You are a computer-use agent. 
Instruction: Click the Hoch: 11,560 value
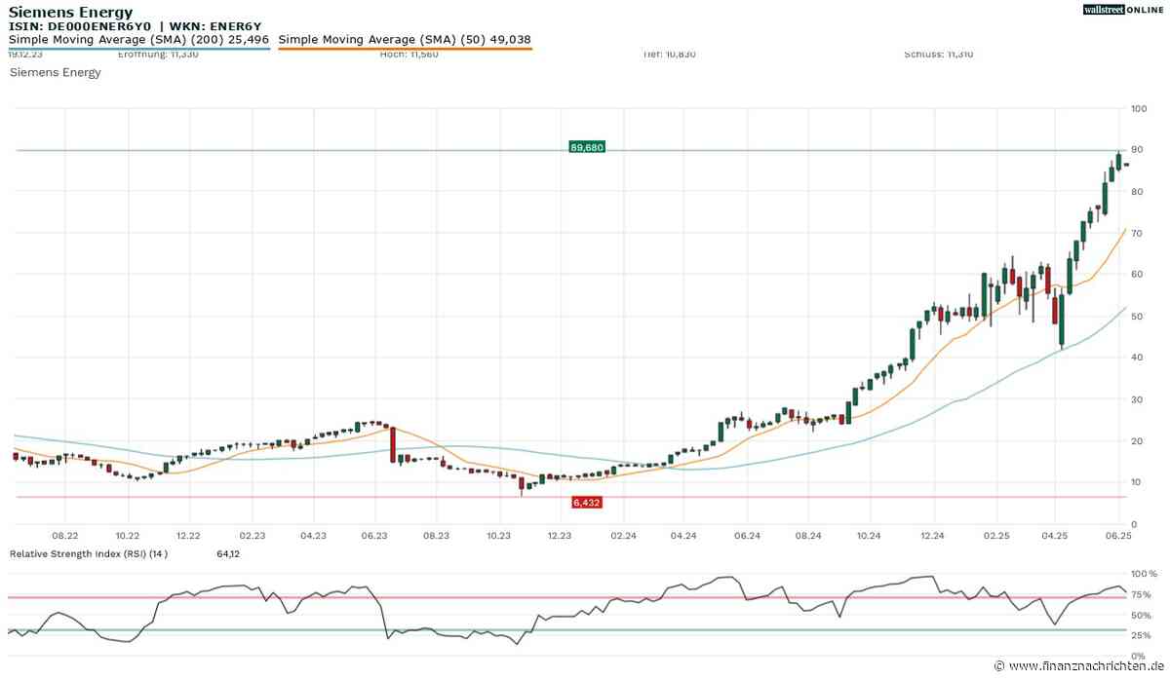[409, 55]
